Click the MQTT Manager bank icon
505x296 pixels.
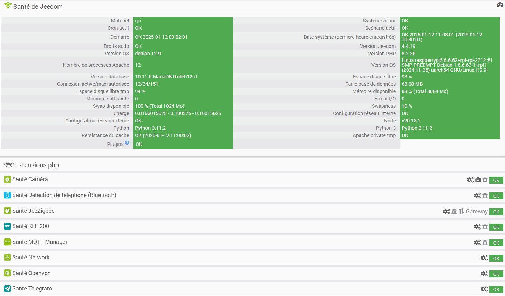pyautogui.click(x=485, y=242)
